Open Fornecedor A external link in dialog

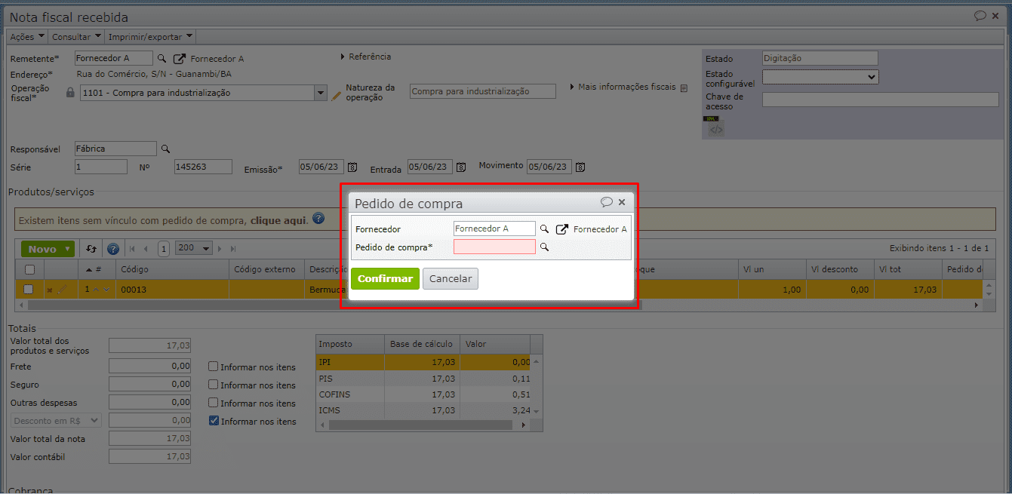pyautogui.click(x=561, y=229)
